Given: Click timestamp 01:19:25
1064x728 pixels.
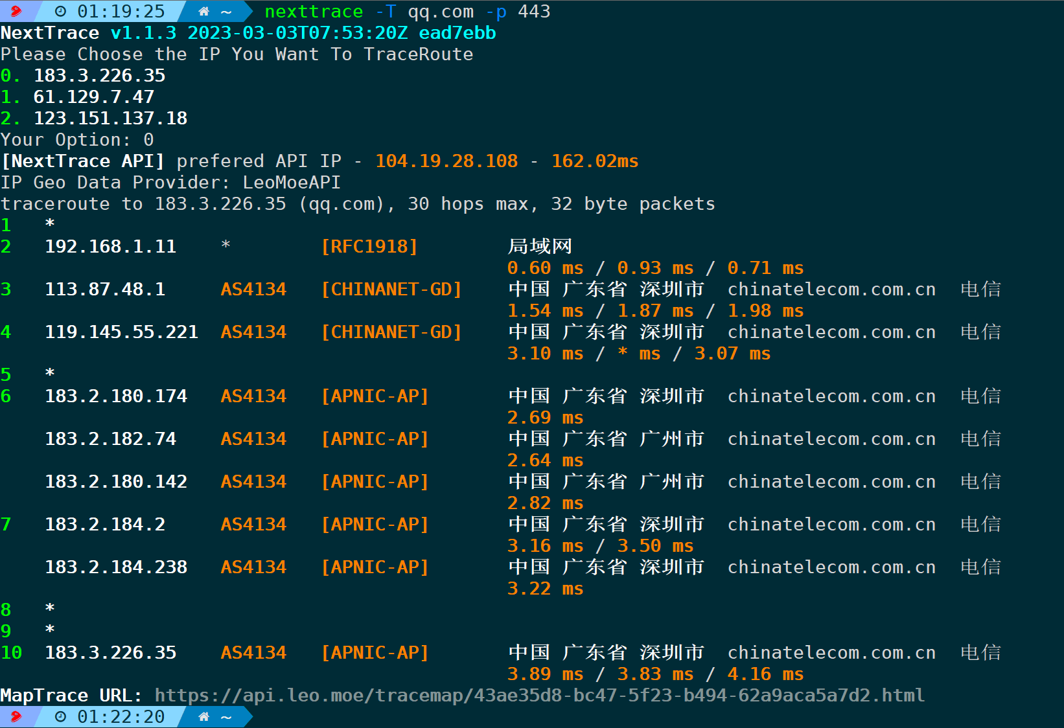Looking at the screenshot, I should pyautogui.click(x=121, y=12).
